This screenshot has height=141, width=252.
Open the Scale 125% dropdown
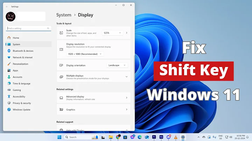coord(112,33)
